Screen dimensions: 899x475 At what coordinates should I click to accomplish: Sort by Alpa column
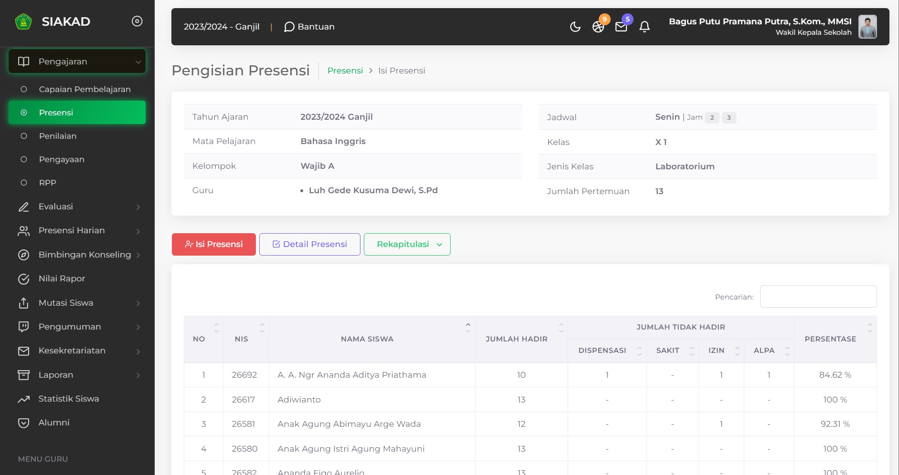[x=769, y=351]
